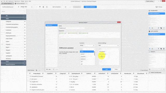Image resolution: width=166 pixels, height=93 pixels.
Task: Click the red X of Expression Designer
Action: (119, 22)
